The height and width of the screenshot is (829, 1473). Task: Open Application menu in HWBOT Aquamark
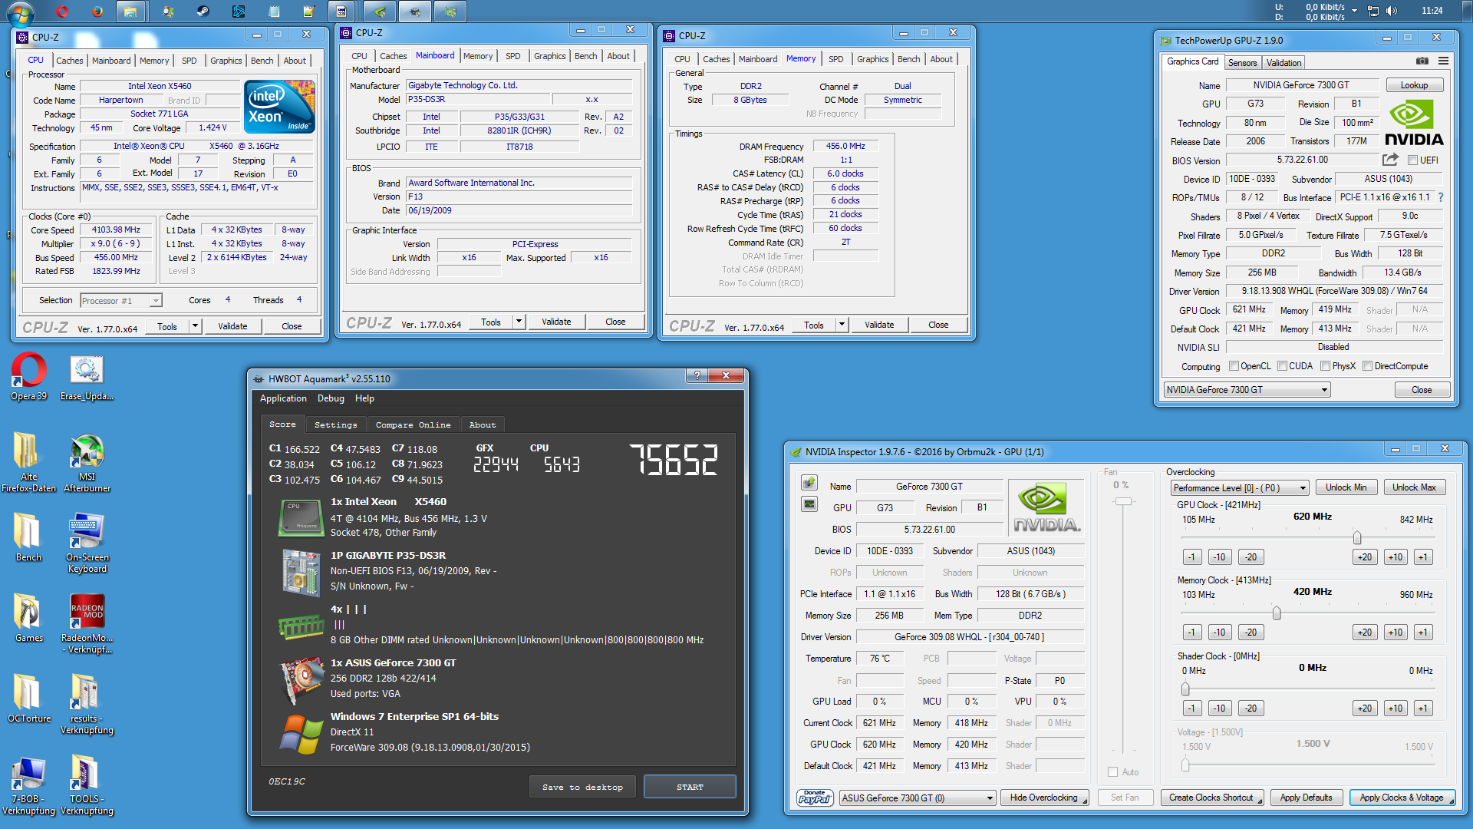coord(283,398)
